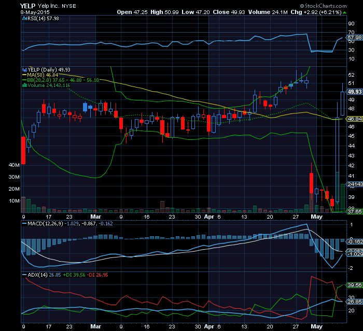Screen dimensions: 363x331
Task: Click the YELP (Daily) 49.93 legend text
Action: 49,70
